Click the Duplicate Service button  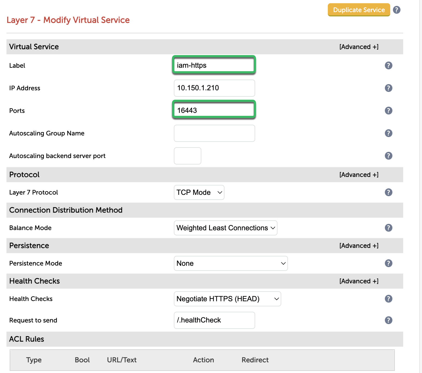coord(359,10)
